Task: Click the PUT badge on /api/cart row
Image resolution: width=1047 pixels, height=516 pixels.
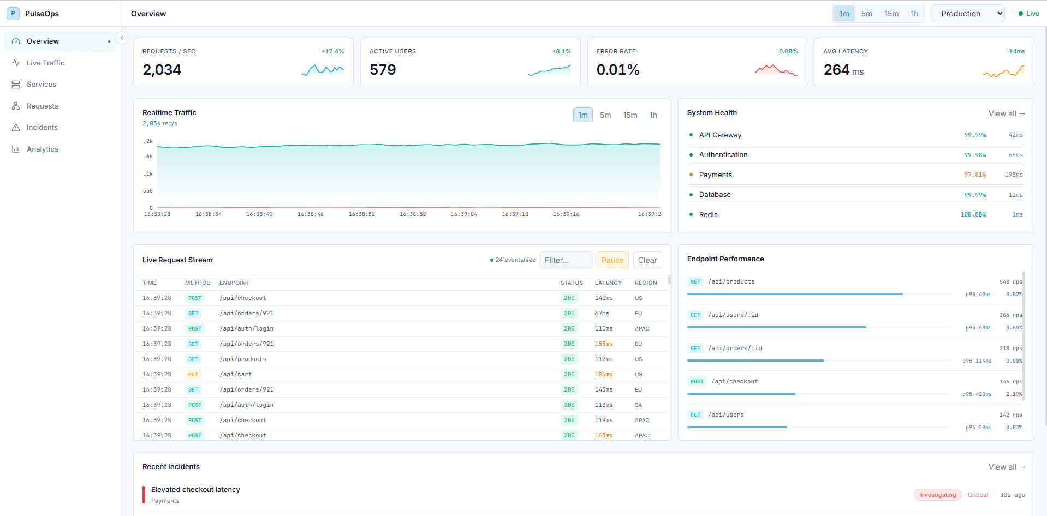Action: (193, 375)
